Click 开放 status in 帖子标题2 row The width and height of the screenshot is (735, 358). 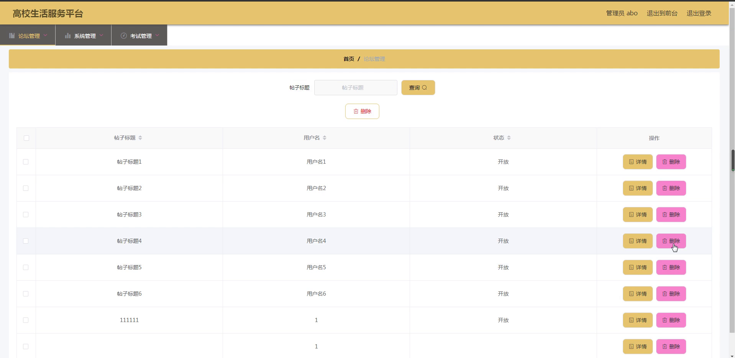503,188
